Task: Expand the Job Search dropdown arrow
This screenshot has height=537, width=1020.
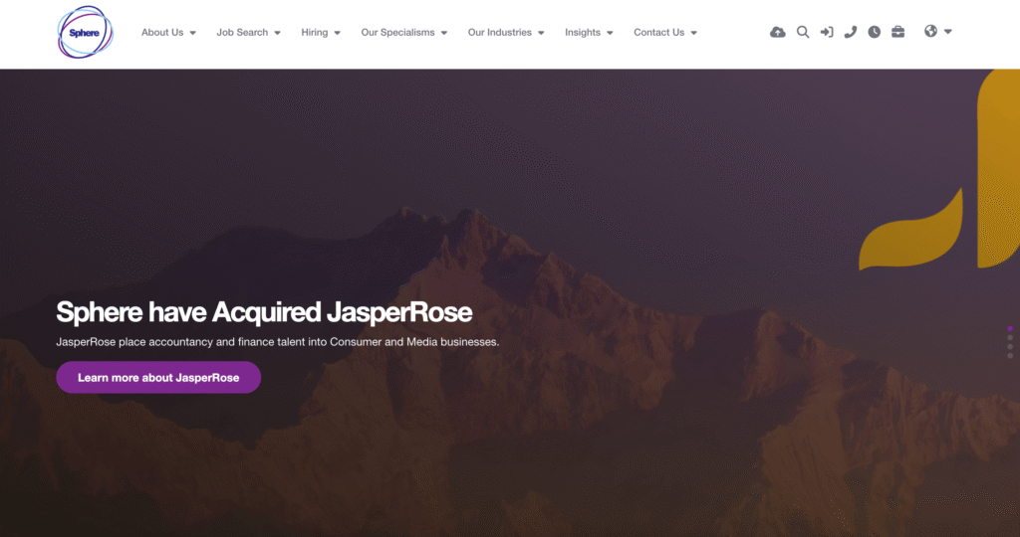Action: [x=277, y=33]
